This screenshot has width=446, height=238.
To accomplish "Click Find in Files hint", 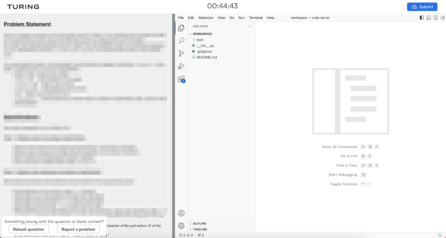I will tap(347, 165).
